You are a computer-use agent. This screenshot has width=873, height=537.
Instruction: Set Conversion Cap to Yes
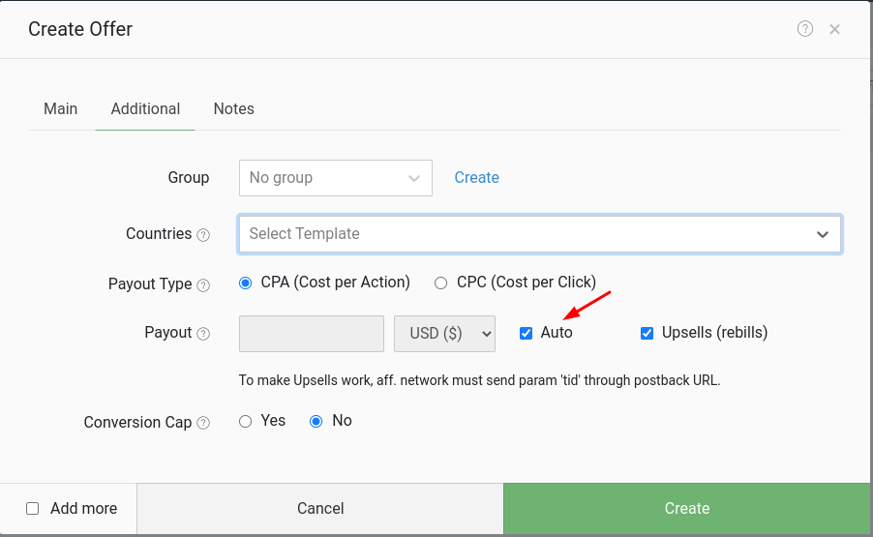(x=245, y=421)
